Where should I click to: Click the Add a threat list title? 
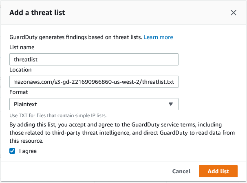pyautogui.click(x=37, y=13)
